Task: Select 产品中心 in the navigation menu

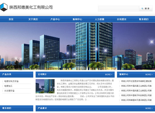Action: click(x=55, y=19)
